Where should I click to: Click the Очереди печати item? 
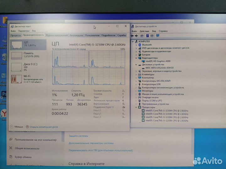(x=150, y=97)
